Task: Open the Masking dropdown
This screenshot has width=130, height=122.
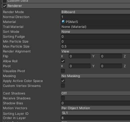Action: coord(95,76)
